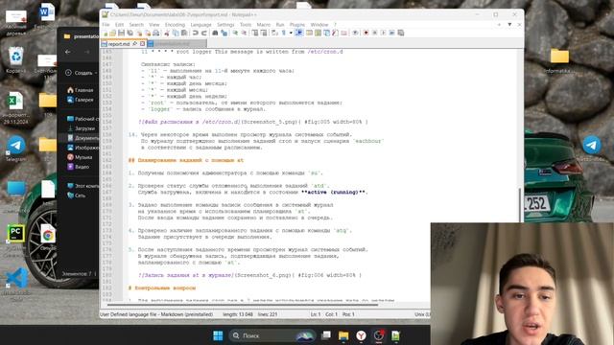This screenshot has height=345, width=614.
Task: Click the Open file toolbar icon
Action: [113, 33]
